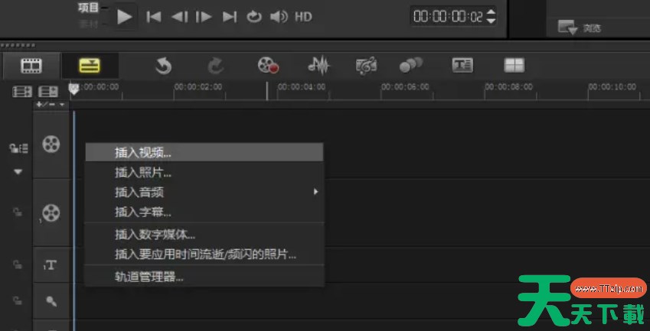Jump to the project start (Home)
The height and width of the screenshot is (331, 650).
click(154, 17)
